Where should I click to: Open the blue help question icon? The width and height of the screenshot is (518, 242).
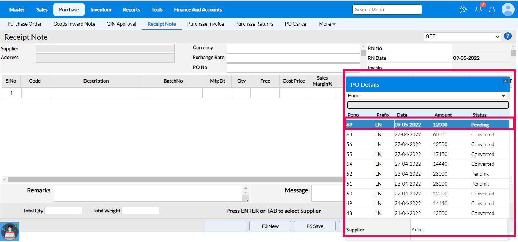pyautogui.click(x=508, y=36)
